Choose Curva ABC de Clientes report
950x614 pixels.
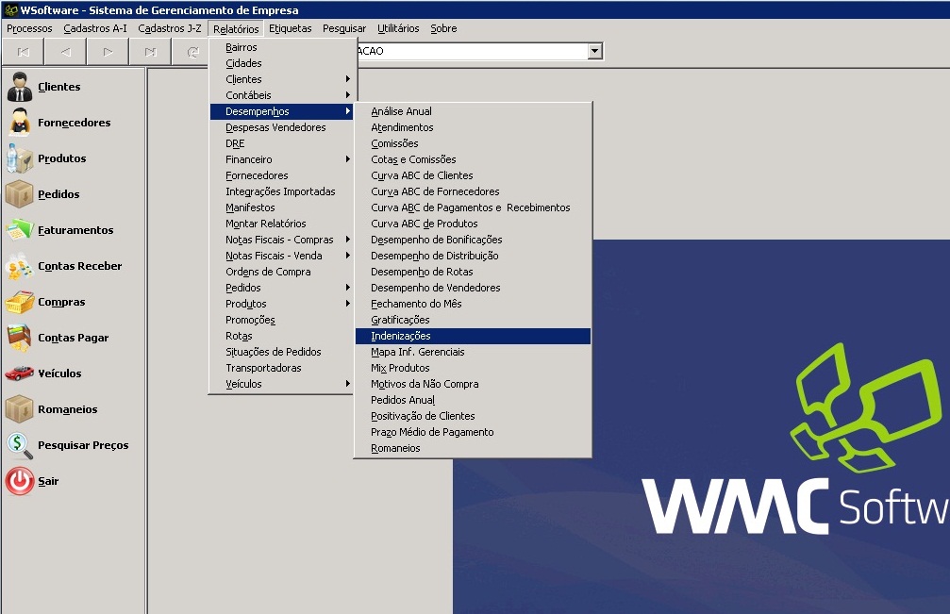click(422, 175)
